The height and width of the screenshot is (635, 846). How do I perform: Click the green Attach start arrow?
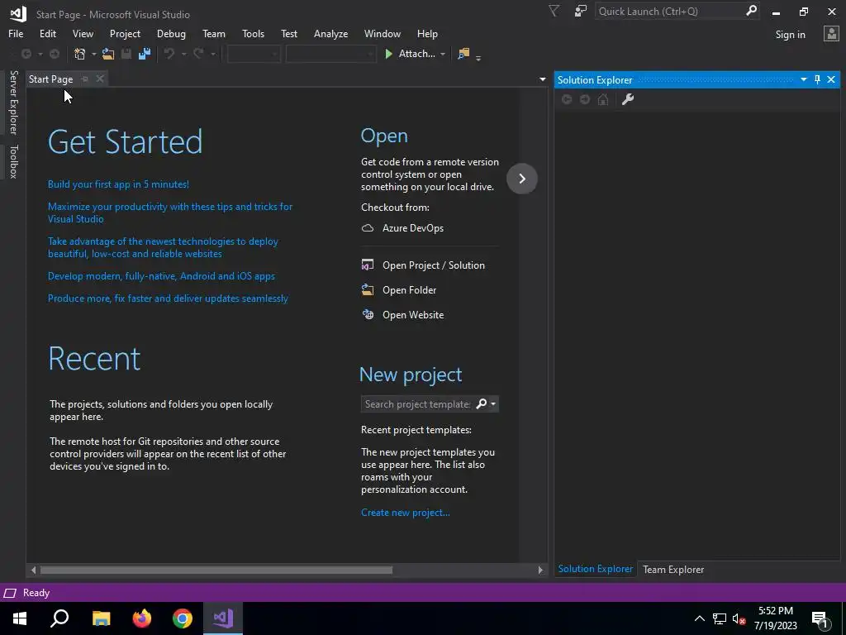[388, 54]
